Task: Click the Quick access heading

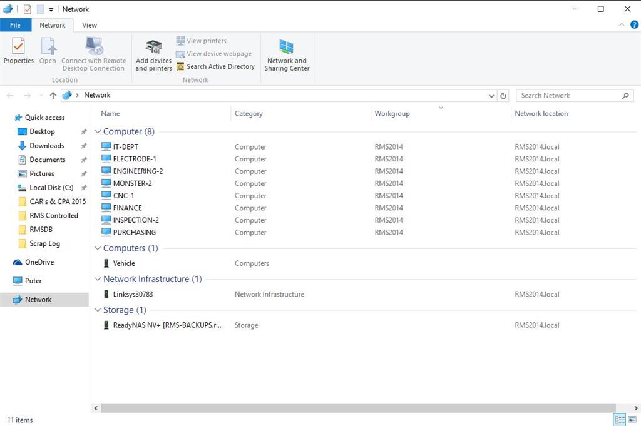Action: click(x=44, y=118)
